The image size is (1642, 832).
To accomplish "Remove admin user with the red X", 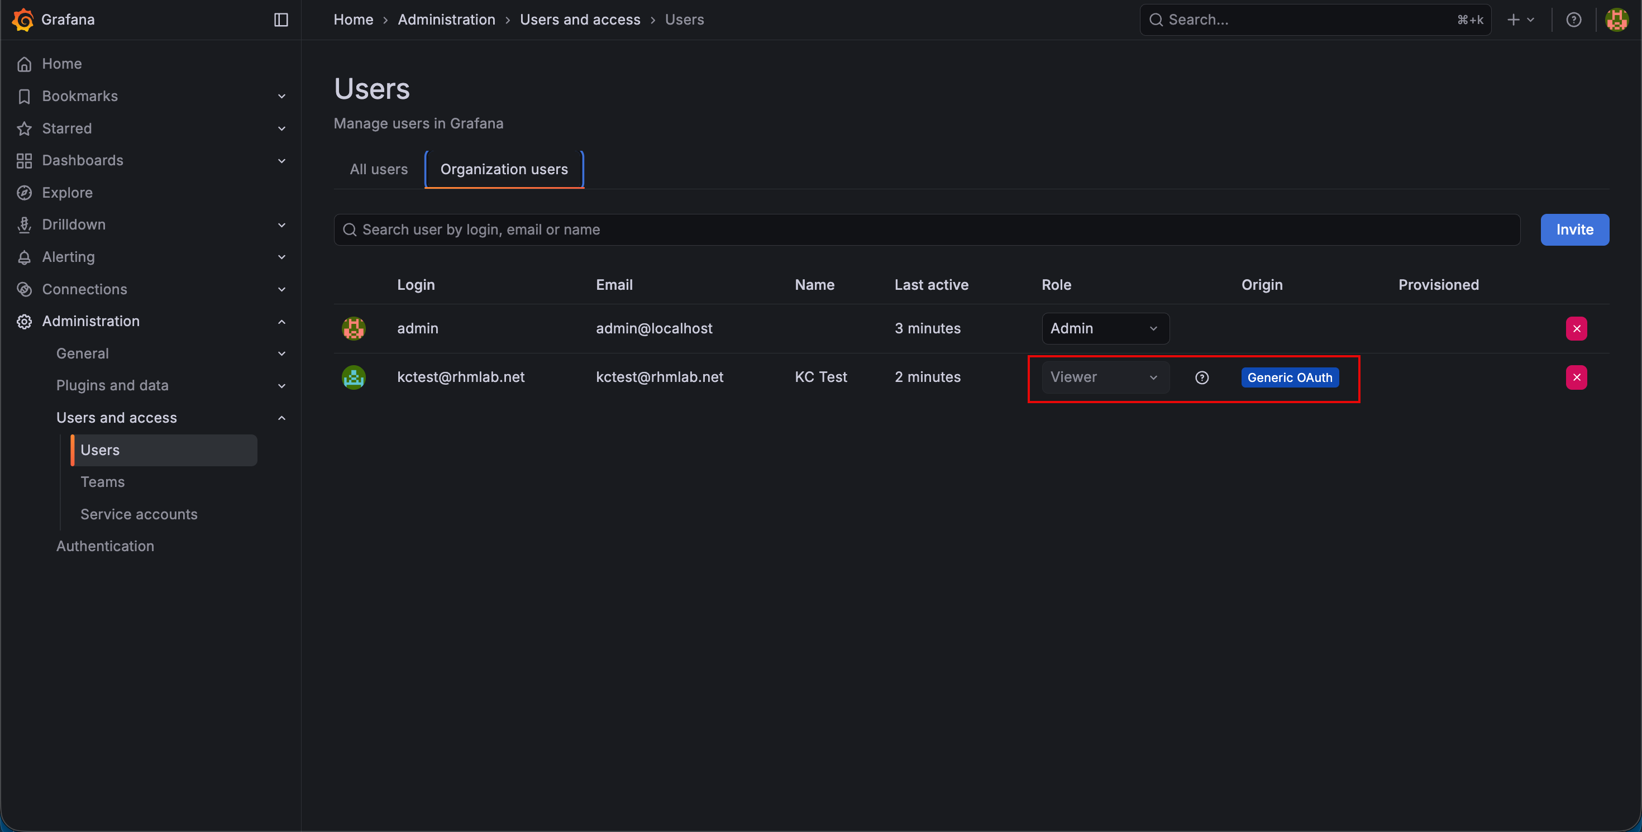I will [x=1576, y=329].
